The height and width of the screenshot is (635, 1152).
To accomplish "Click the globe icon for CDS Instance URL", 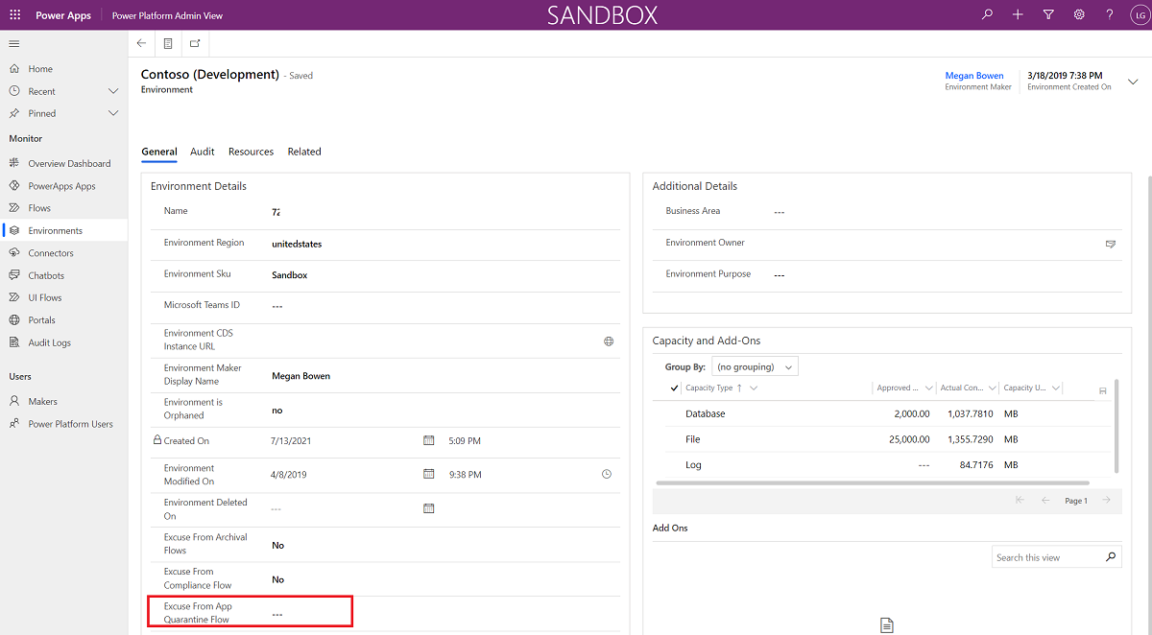I will [x=609, y=341].
